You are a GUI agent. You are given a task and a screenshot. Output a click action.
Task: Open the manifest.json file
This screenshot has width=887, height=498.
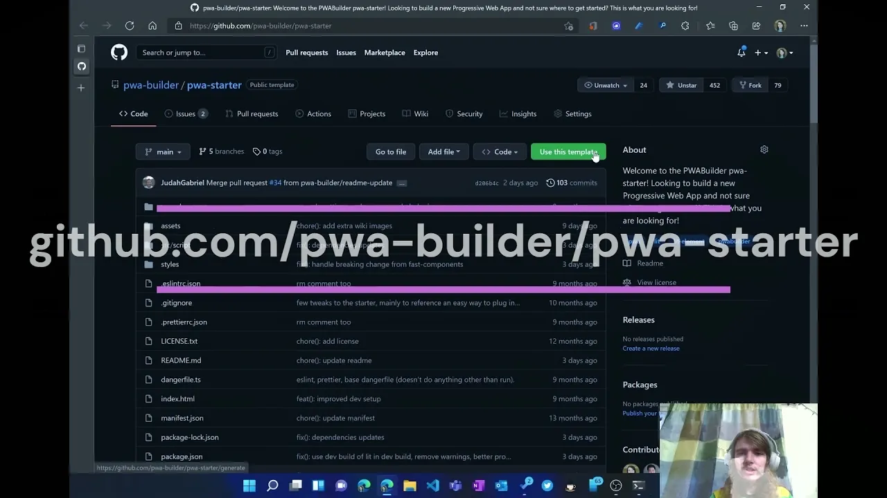coord(182,418)
